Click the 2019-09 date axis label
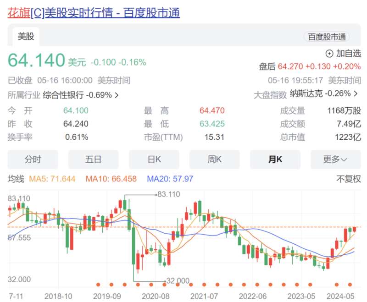The height and width of the screenshot is (302, 367). point(107,297)
